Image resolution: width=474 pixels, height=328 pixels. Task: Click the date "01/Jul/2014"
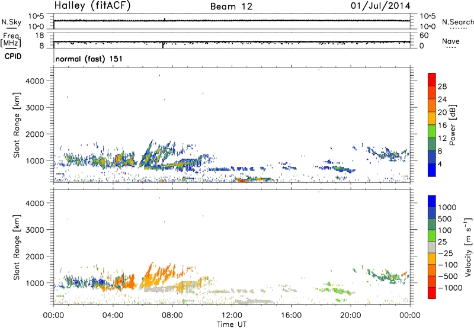[380, 6]
